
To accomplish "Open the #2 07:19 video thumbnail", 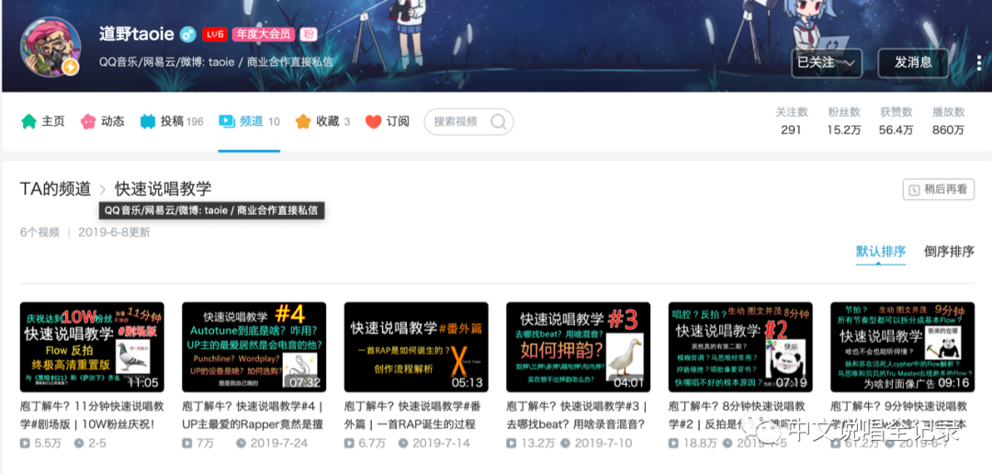I will tap(741, 347).
